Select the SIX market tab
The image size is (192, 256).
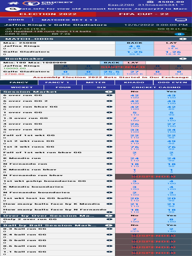point(101,87)
